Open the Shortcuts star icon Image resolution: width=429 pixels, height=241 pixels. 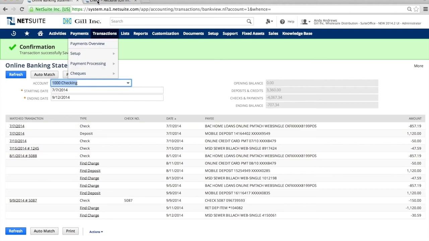27,33
